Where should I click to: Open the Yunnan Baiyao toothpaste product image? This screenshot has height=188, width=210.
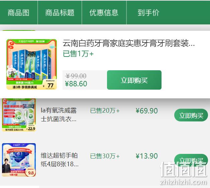coord(32,64)
